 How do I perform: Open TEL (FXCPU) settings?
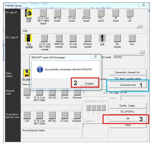[x=128, y=112]
